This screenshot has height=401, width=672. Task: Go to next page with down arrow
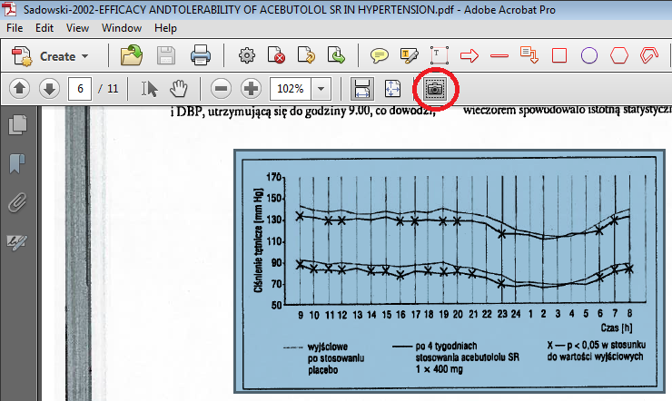pyautogui.click(x=49, y=89)
